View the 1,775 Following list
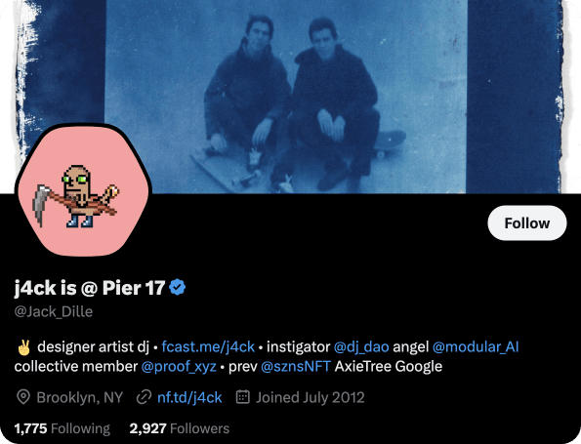Image resolution: width=581 pixels, height=444 pixels. tap(62, 428)
